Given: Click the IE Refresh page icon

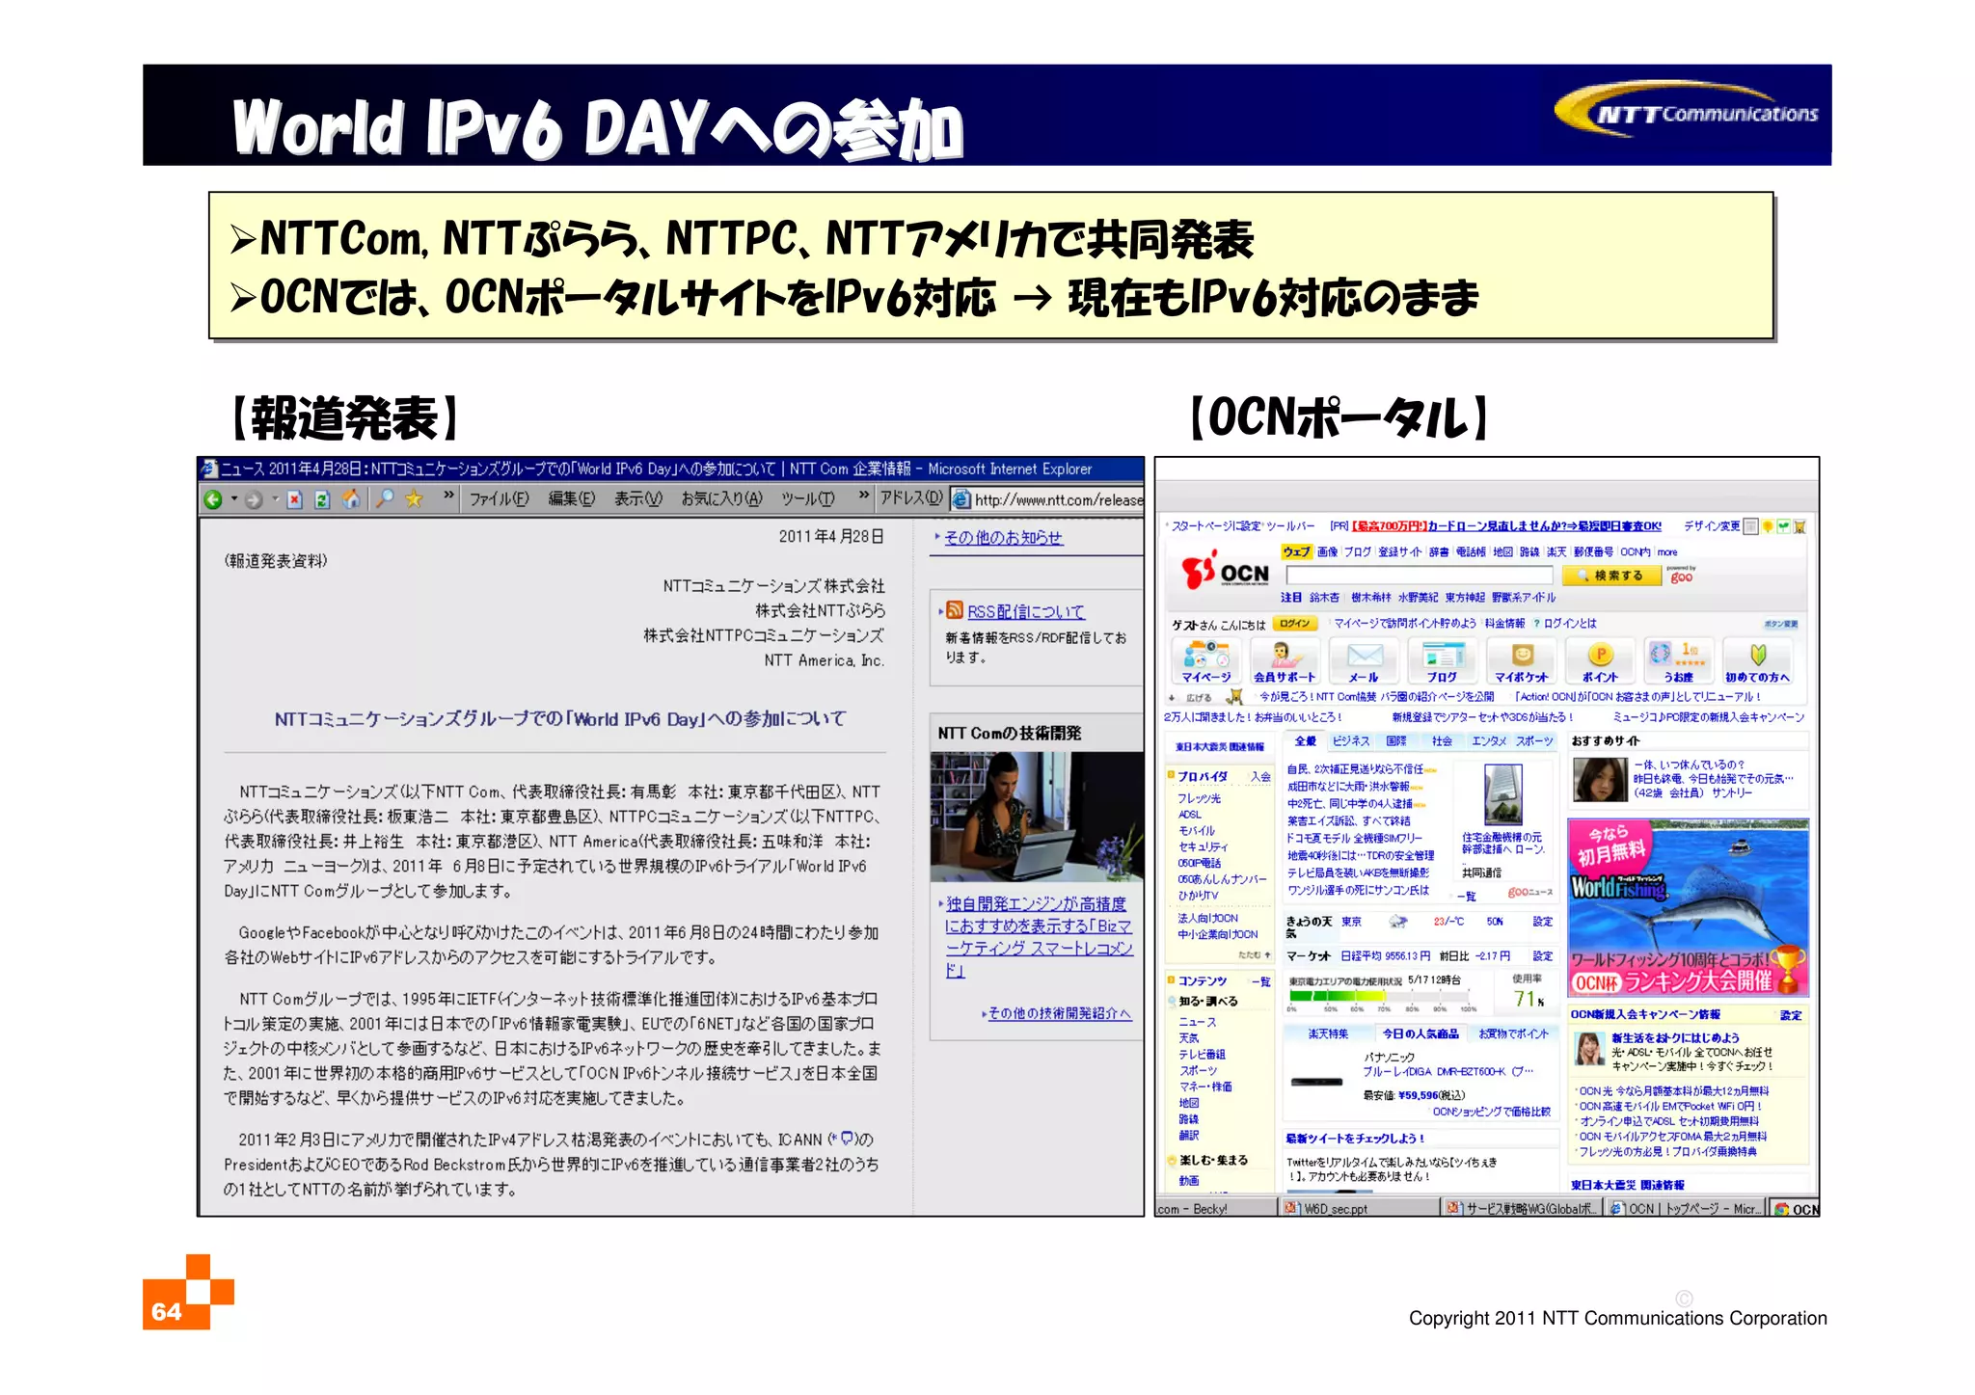Looking at the screenshot, I should click(322, 499).
